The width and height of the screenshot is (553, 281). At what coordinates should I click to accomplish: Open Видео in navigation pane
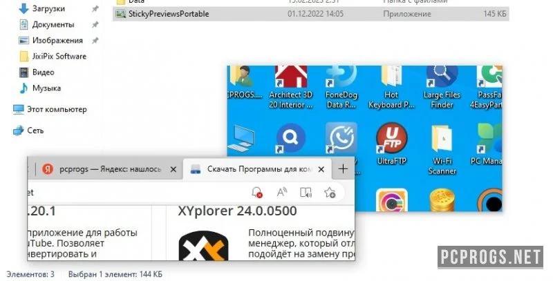(x=43, y=72)
